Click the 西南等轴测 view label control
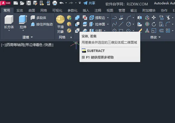 click(x=15, y=45)
